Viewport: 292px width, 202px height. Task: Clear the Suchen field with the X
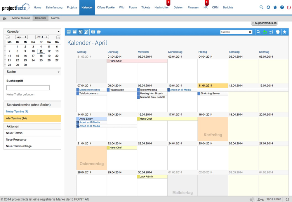point(250,32)
